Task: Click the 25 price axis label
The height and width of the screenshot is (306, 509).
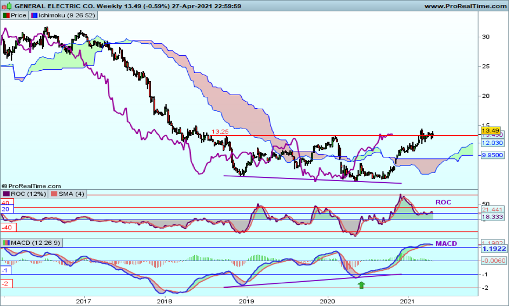Action: point(486,66)
